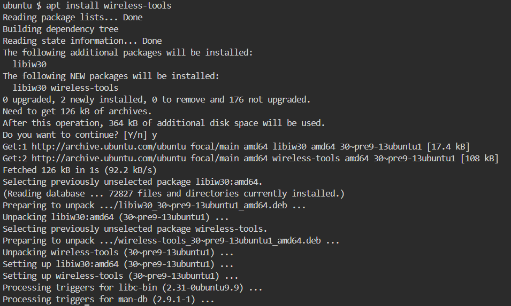Click the "Need to get 126 kB" line
Screen dimensions: 511x306
[77, 111]
